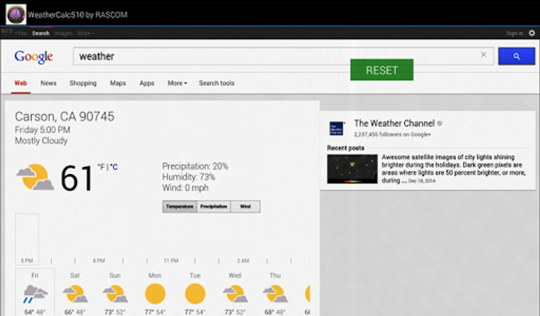The width and height of the screenshot is (540, 316).
Task: Click the 5 PM hourly bar
Action: 27,239
